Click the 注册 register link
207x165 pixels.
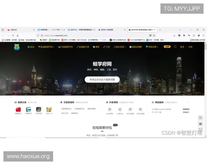point(190,47)
